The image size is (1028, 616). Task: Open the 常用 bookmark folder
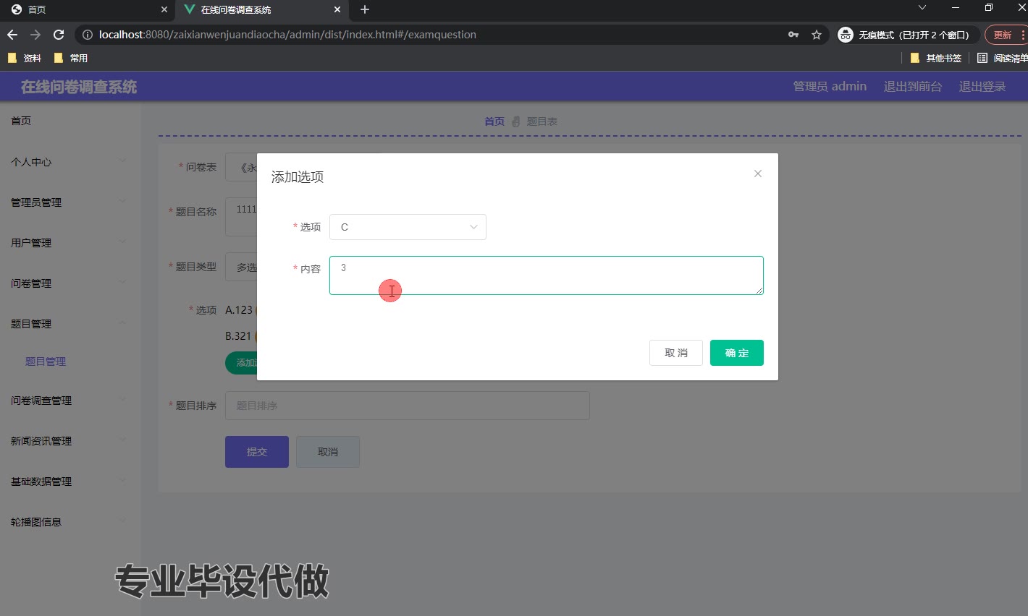point(71,58)
